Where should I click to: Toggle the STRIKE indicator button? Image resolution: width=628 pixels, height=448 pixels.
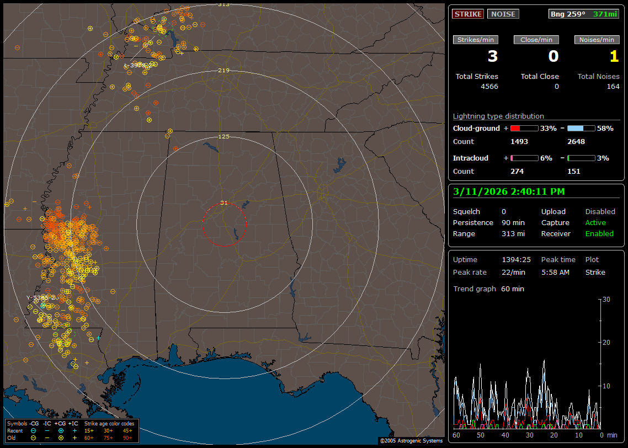click(468, 14)
